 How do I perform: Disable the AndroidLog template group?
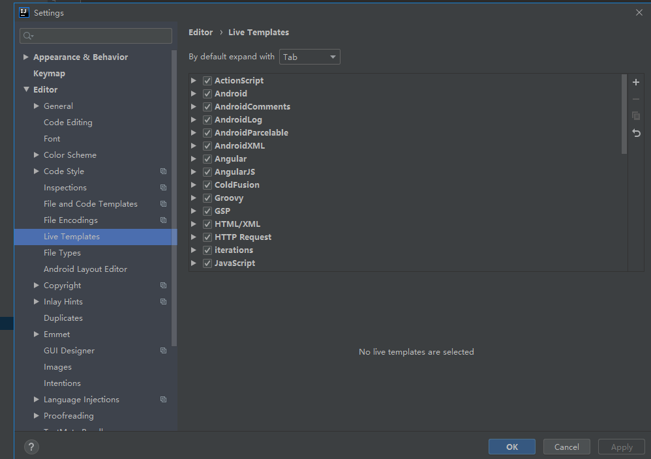207,120
